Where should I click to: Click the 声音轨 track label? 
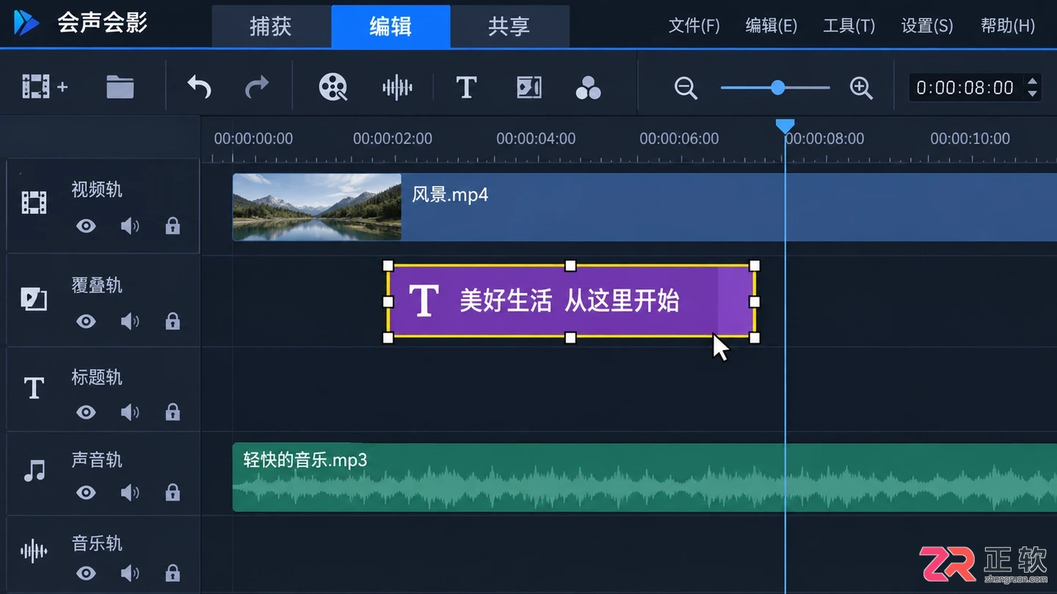(97, 460)
